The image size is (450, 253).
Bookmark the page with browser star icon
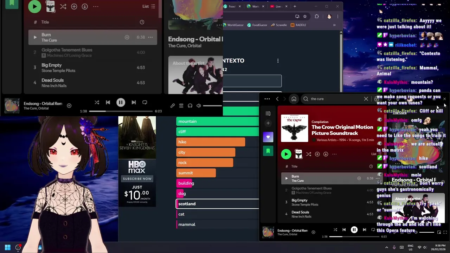pyautogui.click(x=305, y=16)
